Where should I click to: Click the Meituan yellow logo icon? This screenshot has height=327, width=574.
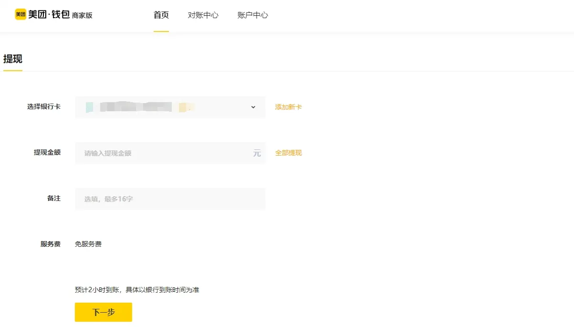[21, 15]
